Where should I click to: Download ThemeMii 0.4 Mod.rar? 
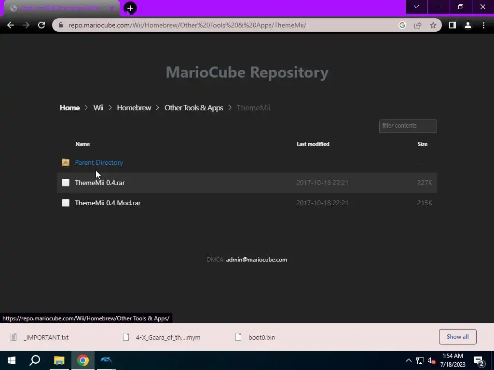click(x=108, y=203)
